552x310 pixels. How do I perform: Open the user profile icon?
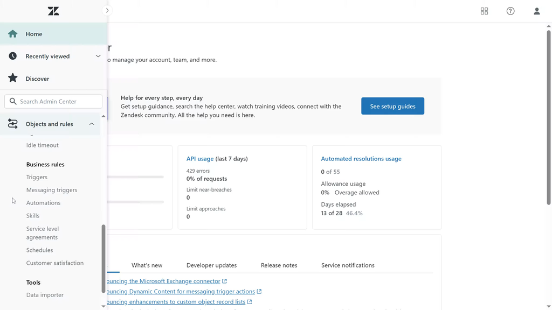click(536, 11)
